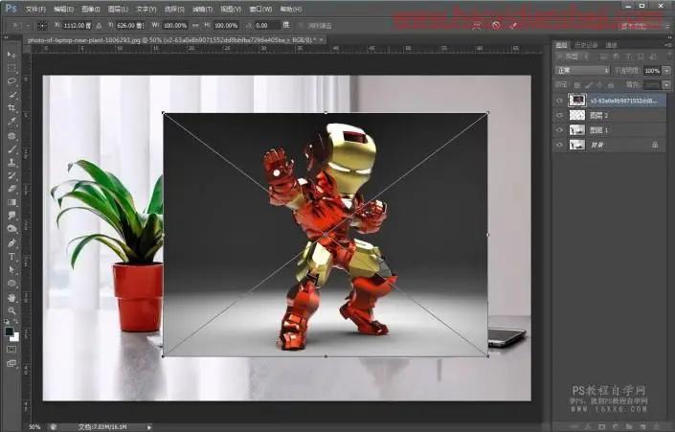Image resolution: width=675 pixels, height=432 pixels.
Task: Collapse right panel dock double-arrow
Action: tap(668, 38)
